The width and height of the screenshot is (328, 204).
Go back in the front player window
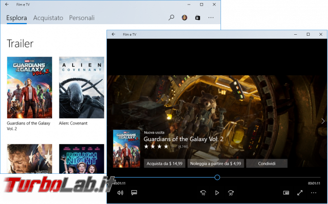[114, 34]
